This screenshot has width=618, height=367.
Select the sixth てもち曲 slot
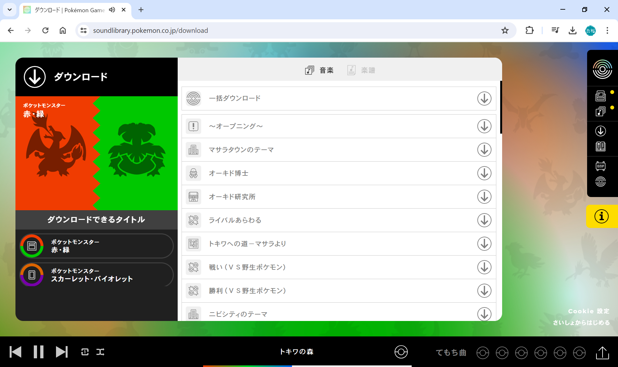pos(579,353)
